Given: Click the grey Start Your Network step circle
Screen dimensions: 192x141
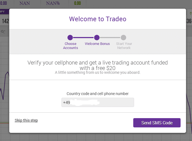Looking at the screenshot, I should [x=123, y=38].
